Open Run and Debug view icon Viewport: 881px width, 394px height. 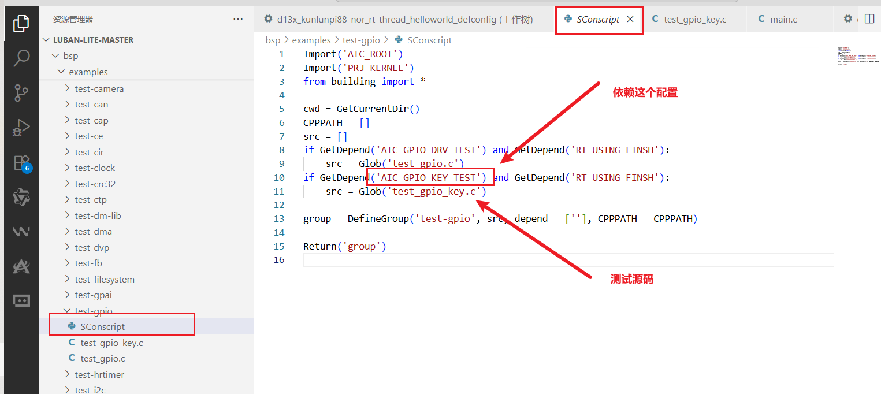pos(21,128)
